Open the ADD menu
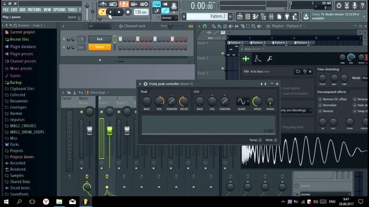369x207 pixels. click(22, 10)
